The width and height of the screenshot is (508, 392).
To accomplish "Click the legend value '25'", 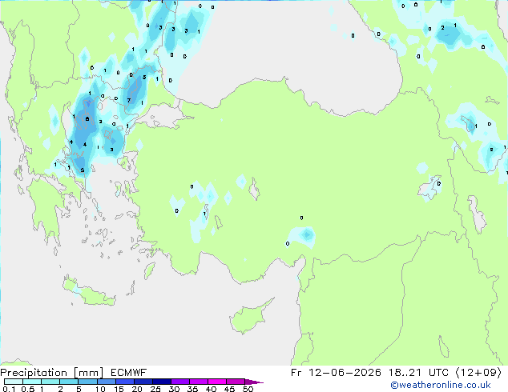I will pos(155,389).
